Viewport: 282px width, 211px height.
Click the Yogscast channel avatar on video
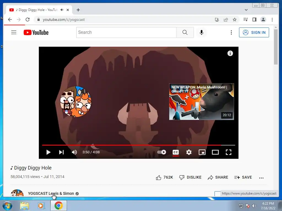(x=76, y=102)
